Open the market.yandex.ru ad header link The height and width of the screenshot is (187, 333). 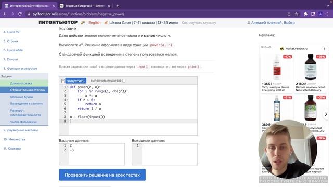[x=296, y=48]
